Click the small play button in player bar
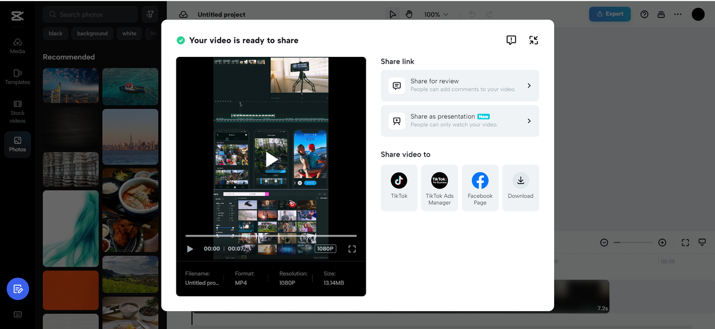715x329 pixels. 190,249
